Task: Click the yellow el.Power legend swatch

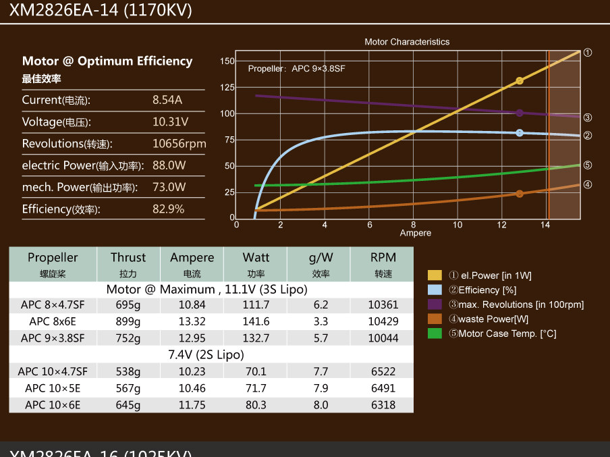Action: 435,275
